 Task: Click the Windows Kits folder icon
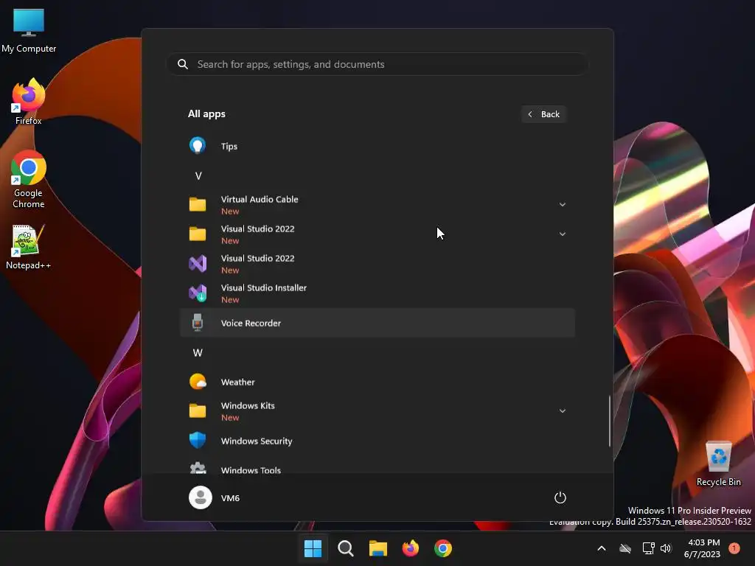198,411
